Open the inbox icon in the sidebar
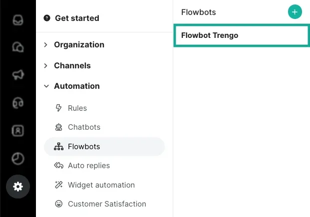Viewport: 310px width, 217px height. click(18, 20)
